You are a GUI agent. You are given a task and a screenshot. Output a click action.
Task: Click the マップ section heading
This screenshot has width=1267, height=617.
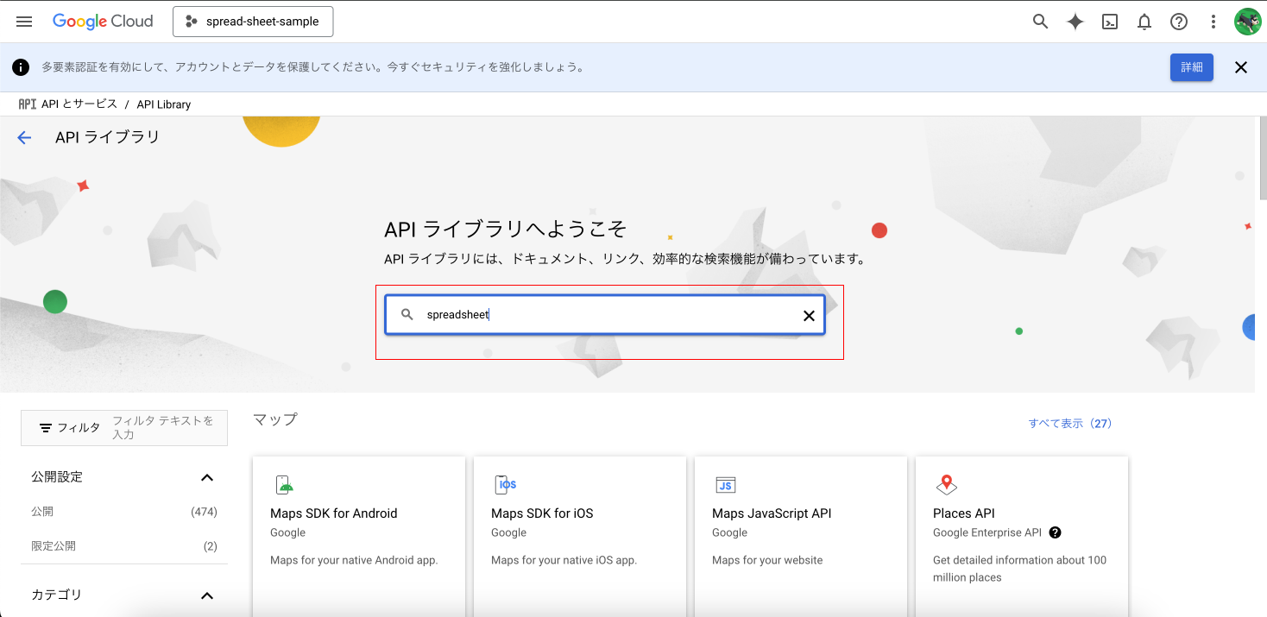[275, 419]
